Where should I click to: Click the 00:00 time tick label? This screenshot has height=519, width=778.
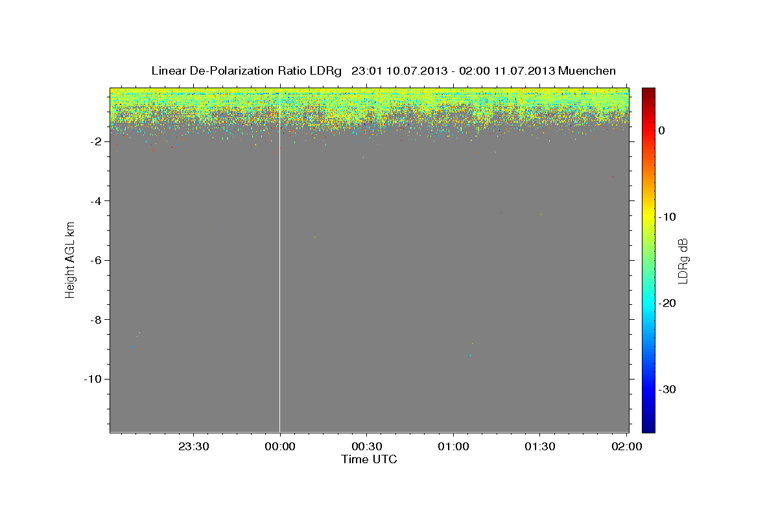[280, 446]
